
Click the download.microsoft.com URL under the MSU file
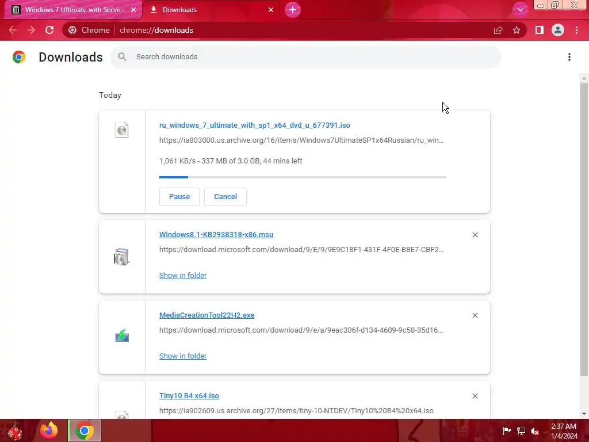pos(301,250)
